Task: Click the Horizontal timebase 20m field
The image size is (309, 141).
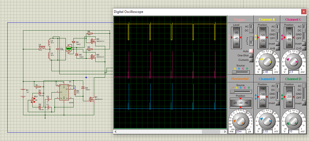Action: (x=241, y=131)
